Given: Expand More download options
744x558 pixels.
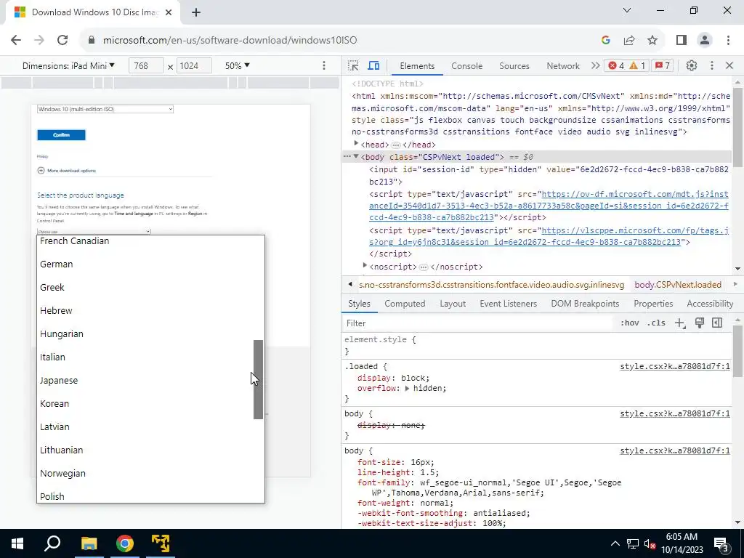Looking at the screenshot, I should point(67,170).
